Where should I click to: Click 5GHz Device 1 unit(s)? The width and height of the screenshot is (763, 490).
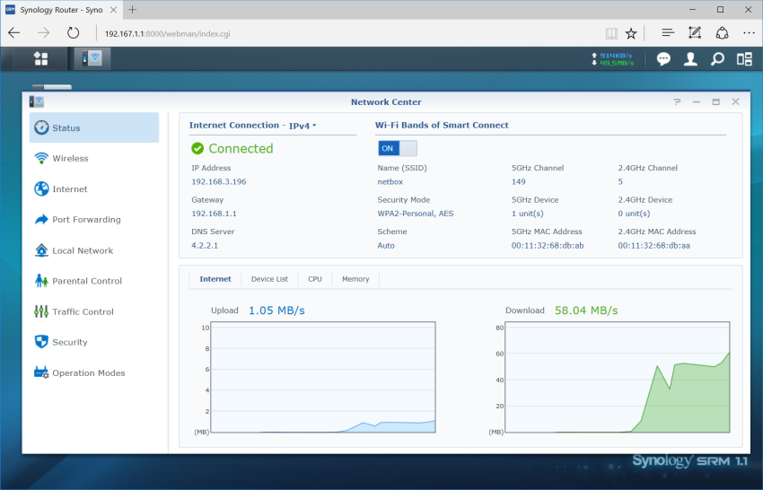[528, 213]
